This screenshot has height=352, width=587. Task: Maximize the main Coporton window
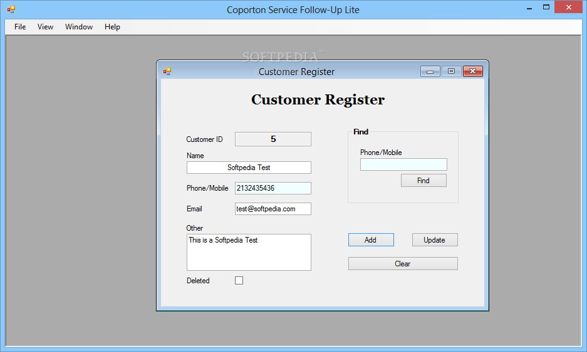pyautogui.click(x=546, y=8)
